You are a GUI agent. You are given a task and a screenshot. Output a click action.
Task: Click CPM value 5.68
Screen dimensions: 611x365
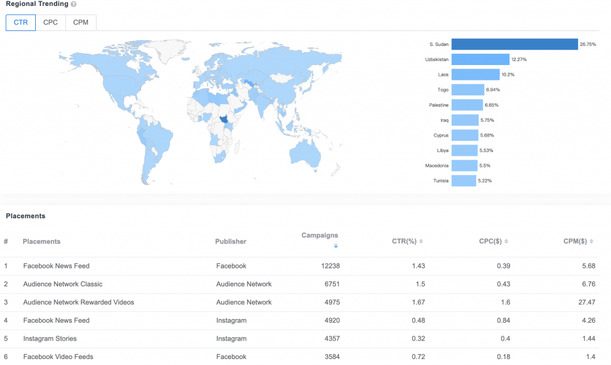[x=589, y=266]
